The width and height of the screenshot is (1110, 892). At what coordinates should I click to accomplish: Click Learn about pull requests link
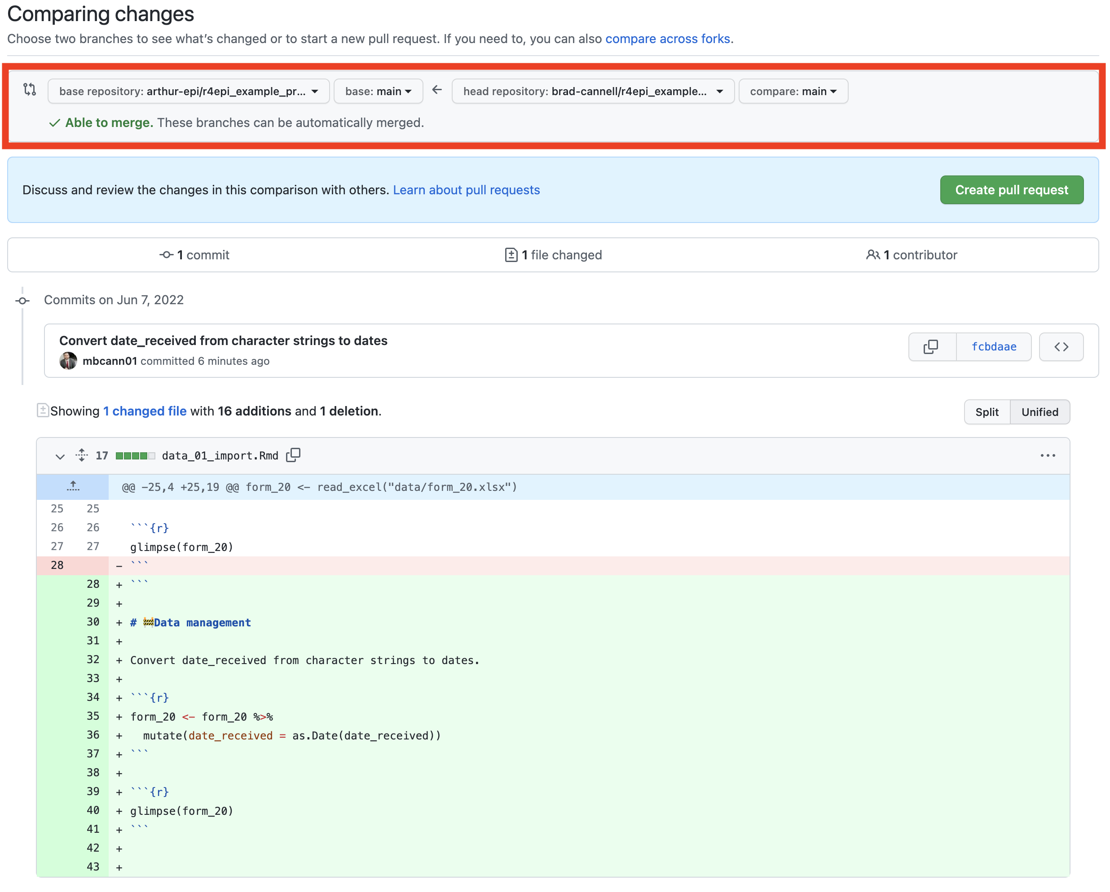(466, 190)
